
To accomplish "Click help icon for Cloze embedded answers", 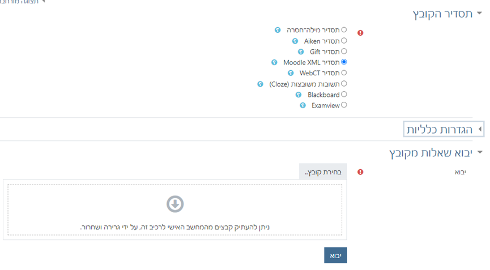I will pos(261,84).
